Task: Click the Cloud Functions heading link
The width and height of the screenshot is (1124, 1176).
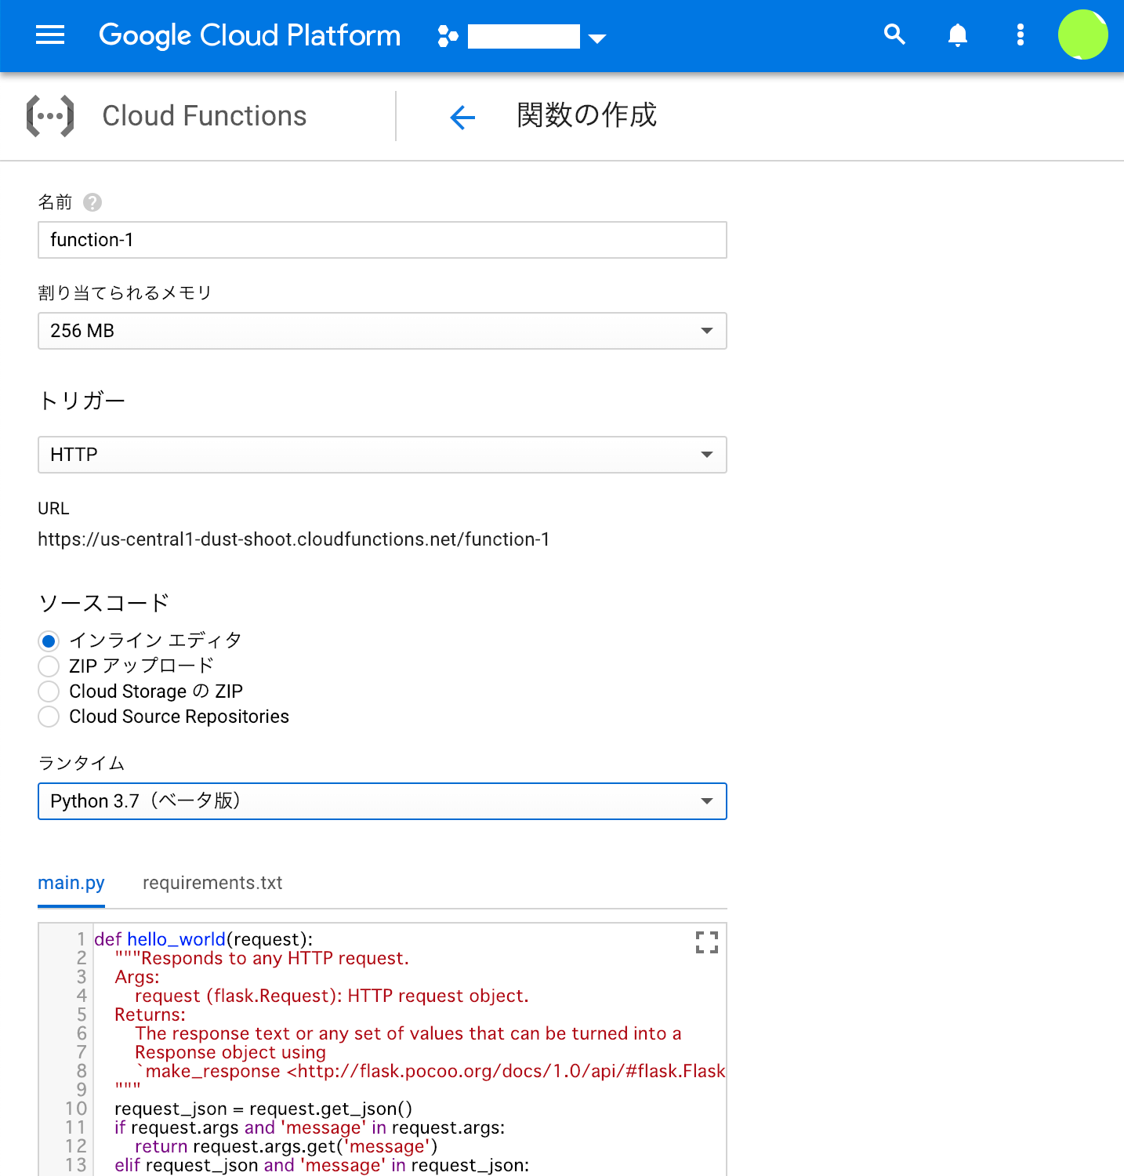Action: pyautogui.click(x=205, y=116)
